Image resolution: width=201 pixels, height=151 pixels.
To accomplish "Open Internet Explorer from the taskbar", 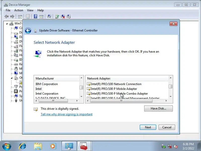I will pyautogui.click(x=23, y=146).
